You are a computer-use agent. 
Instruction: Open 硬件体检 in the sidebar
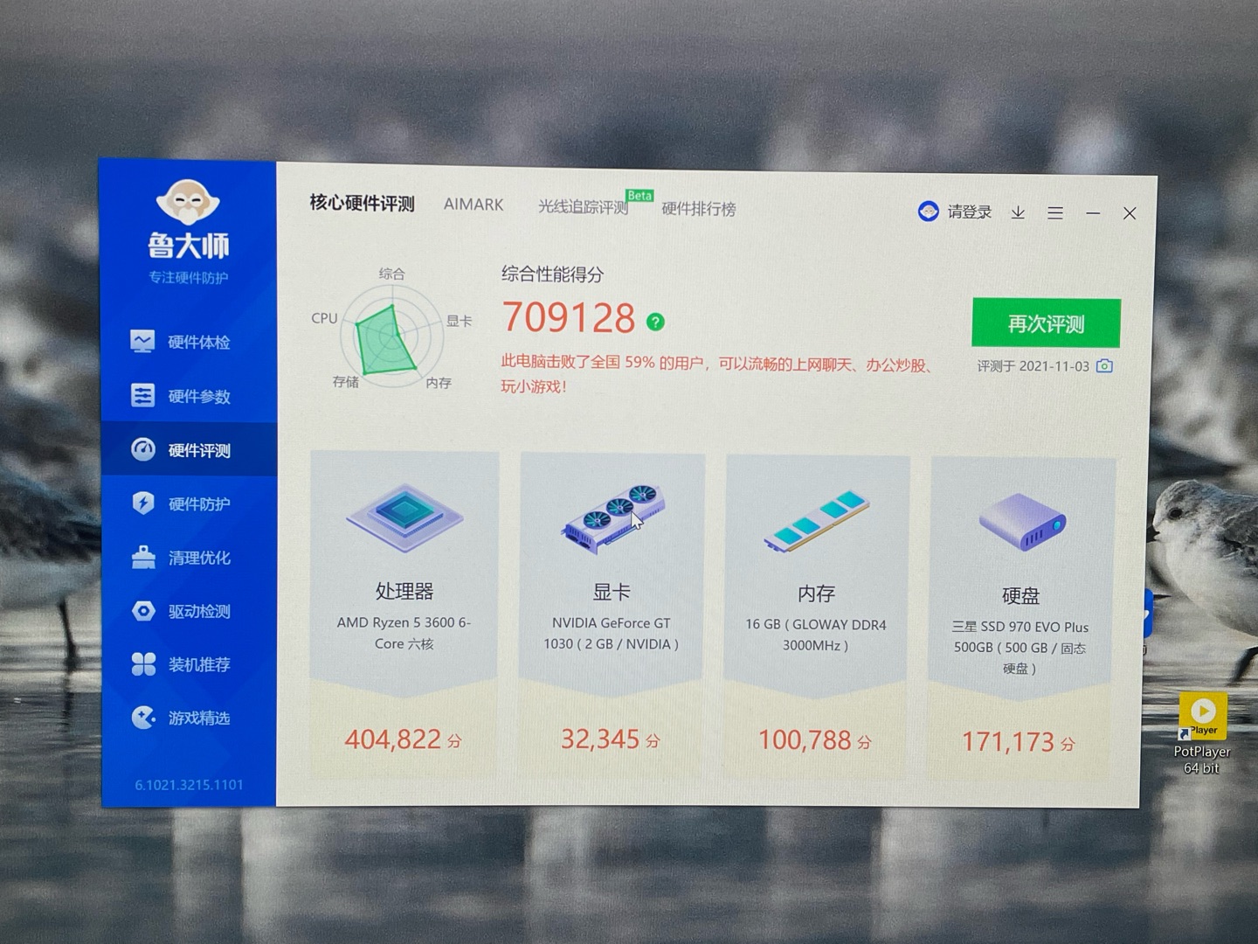(189, 342)
